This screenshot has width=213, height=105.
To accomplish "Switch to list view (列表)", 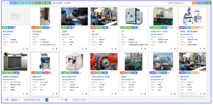I will (6, 3).
